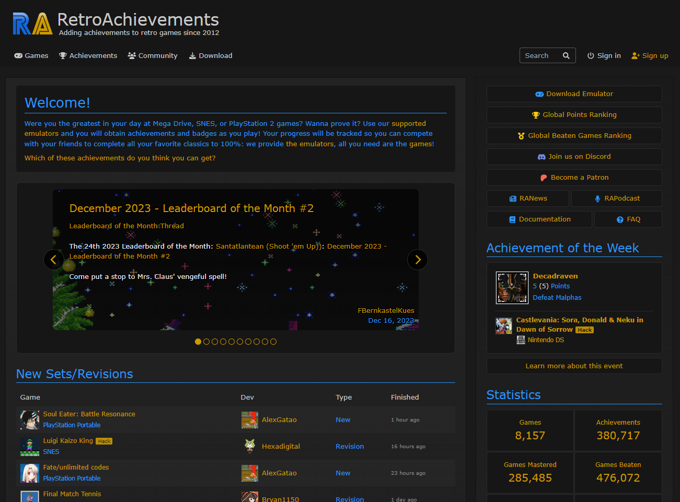Viewport: 680px width, 502px height.
Task: Open the Final Match Tennis link
Action: (x=72, y=494)
